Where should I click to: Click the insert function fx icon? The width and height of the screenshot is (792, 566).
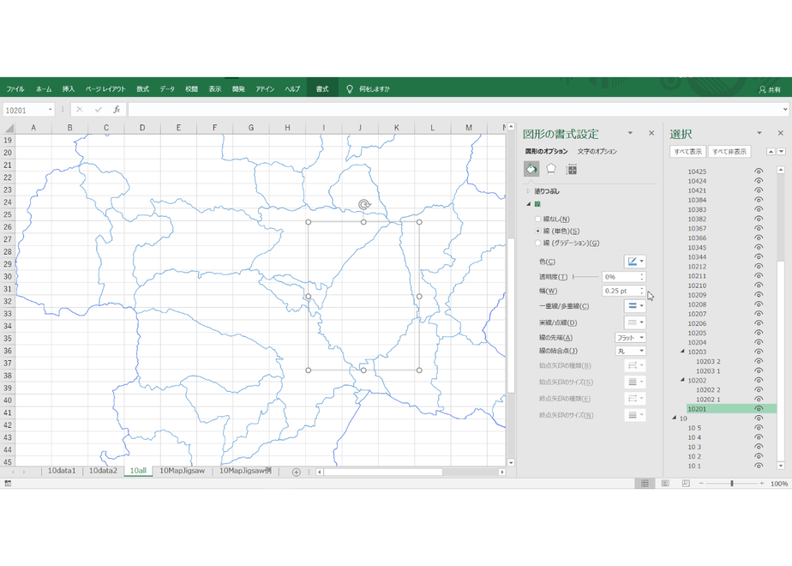117,110
